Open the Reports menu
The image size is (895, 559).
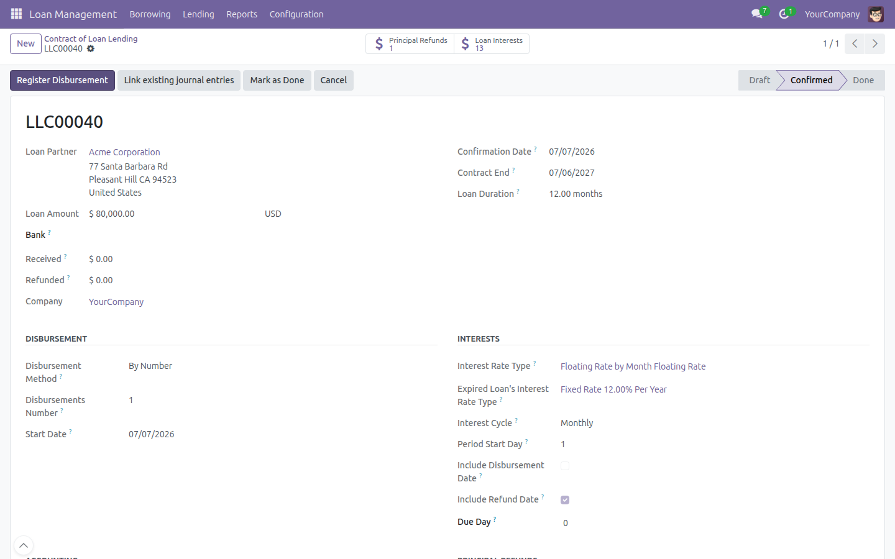242,14
